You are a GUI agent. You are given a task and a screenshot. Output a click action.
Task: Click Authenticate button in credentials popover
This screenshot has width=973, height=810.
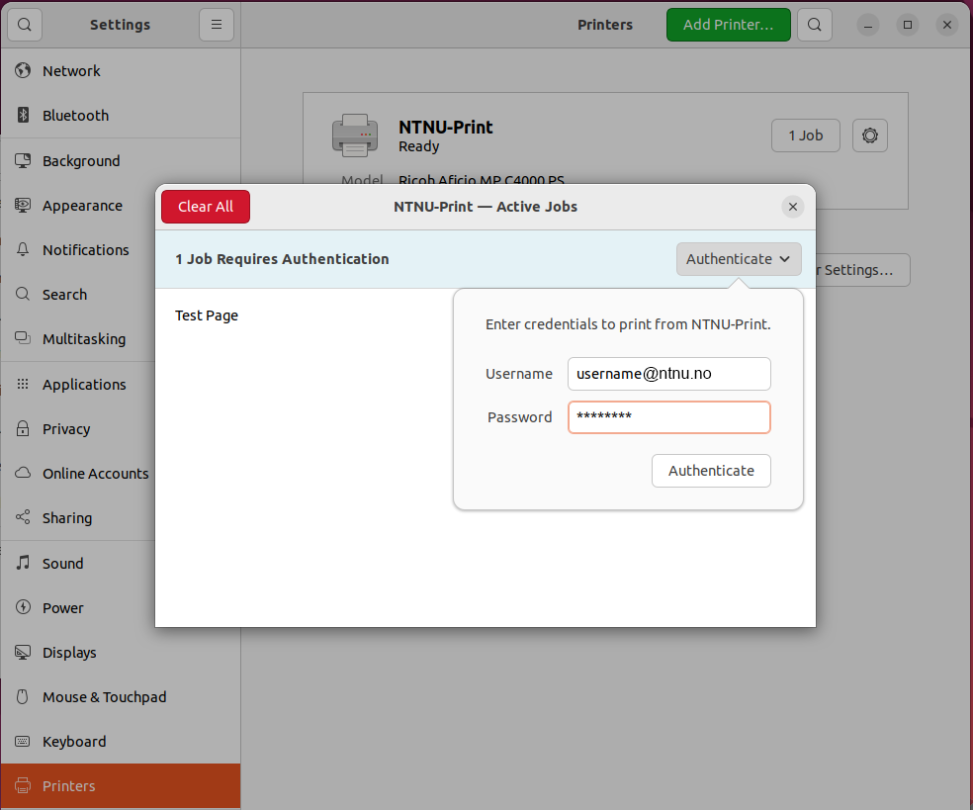click(x=711, y=471)
